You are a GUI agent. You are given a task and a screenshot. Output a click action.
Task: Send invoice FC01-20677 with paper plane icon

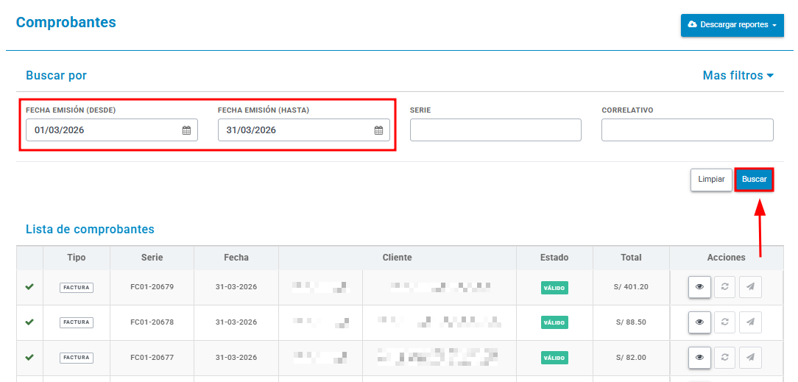tap(750, 357)
